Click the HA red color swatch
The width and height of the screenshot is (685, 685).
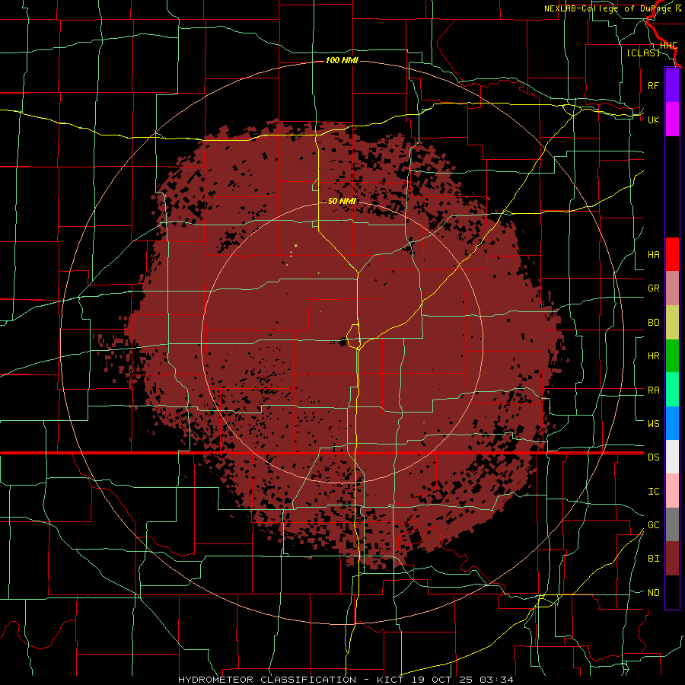(x=672, y=254)
